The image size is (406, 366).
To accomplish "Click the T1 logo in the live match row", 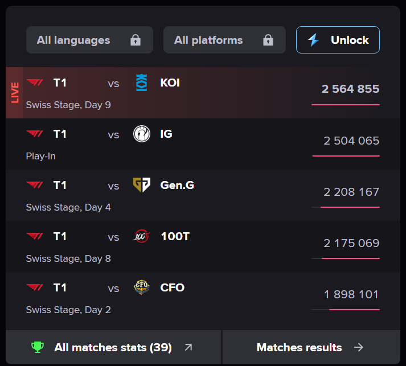I will click(x=35, y=83).
